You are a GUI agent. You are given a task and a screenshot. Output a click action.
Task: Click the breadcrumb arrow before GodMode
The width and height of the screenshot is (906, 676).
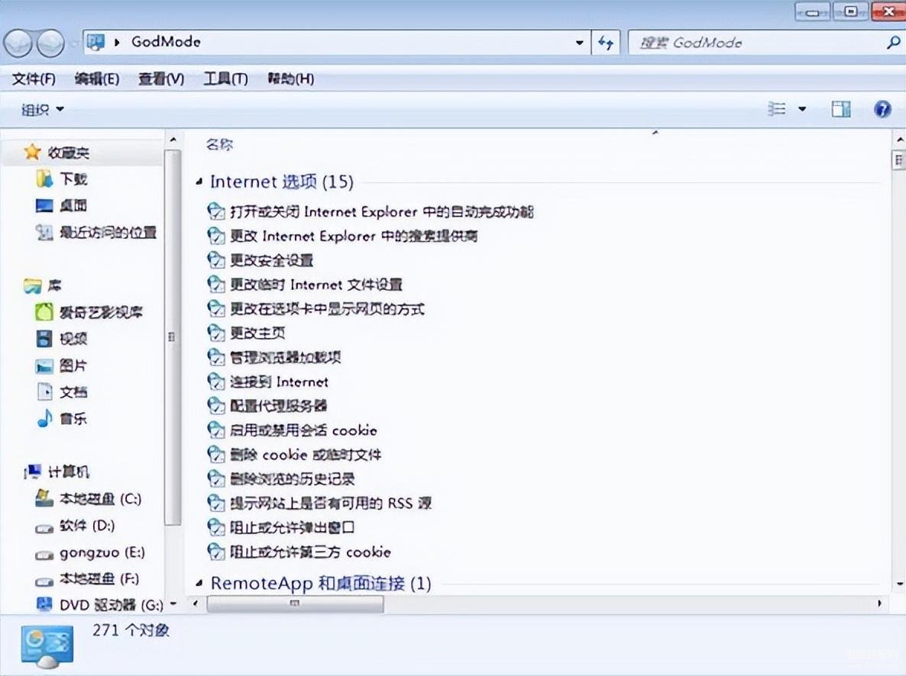coord(117,42)
